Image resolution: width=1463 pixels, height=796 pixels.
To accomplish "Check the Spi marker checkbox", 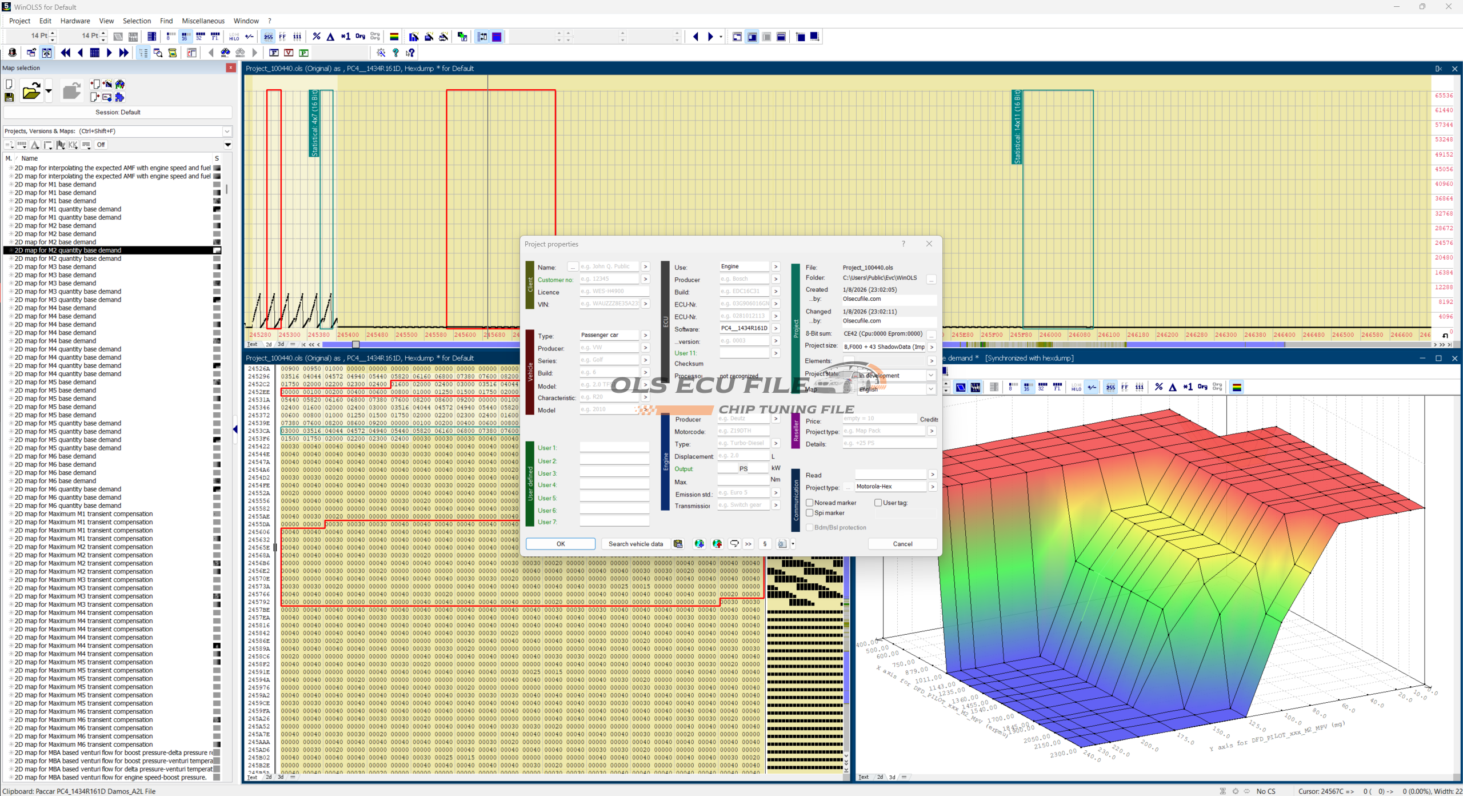I will click(810, 513).
